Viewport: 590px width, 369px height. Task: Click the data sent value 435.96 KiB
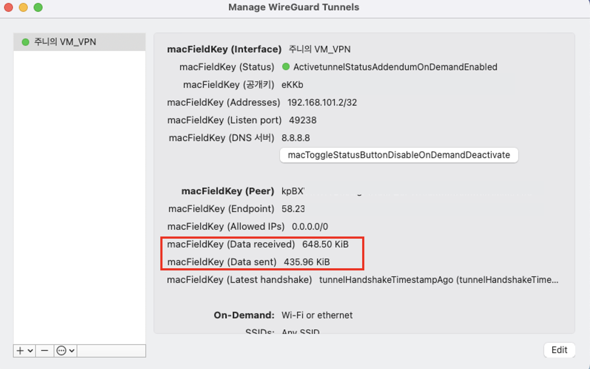pos(307,262)
